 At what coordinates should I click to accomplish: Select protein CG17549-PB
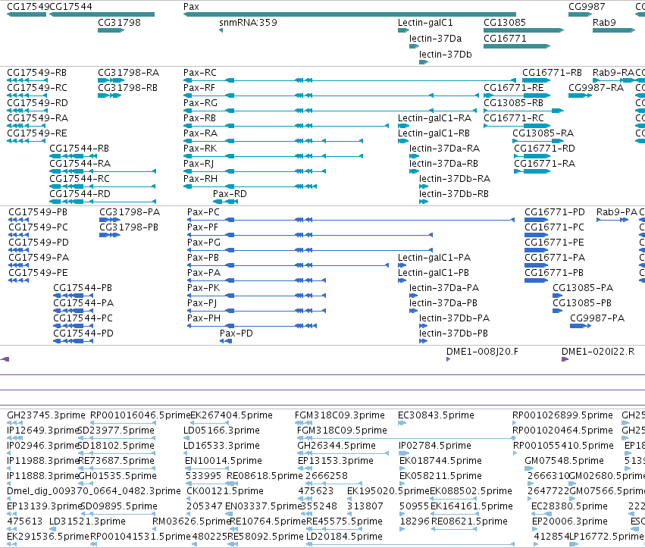[x=38, y=212]
